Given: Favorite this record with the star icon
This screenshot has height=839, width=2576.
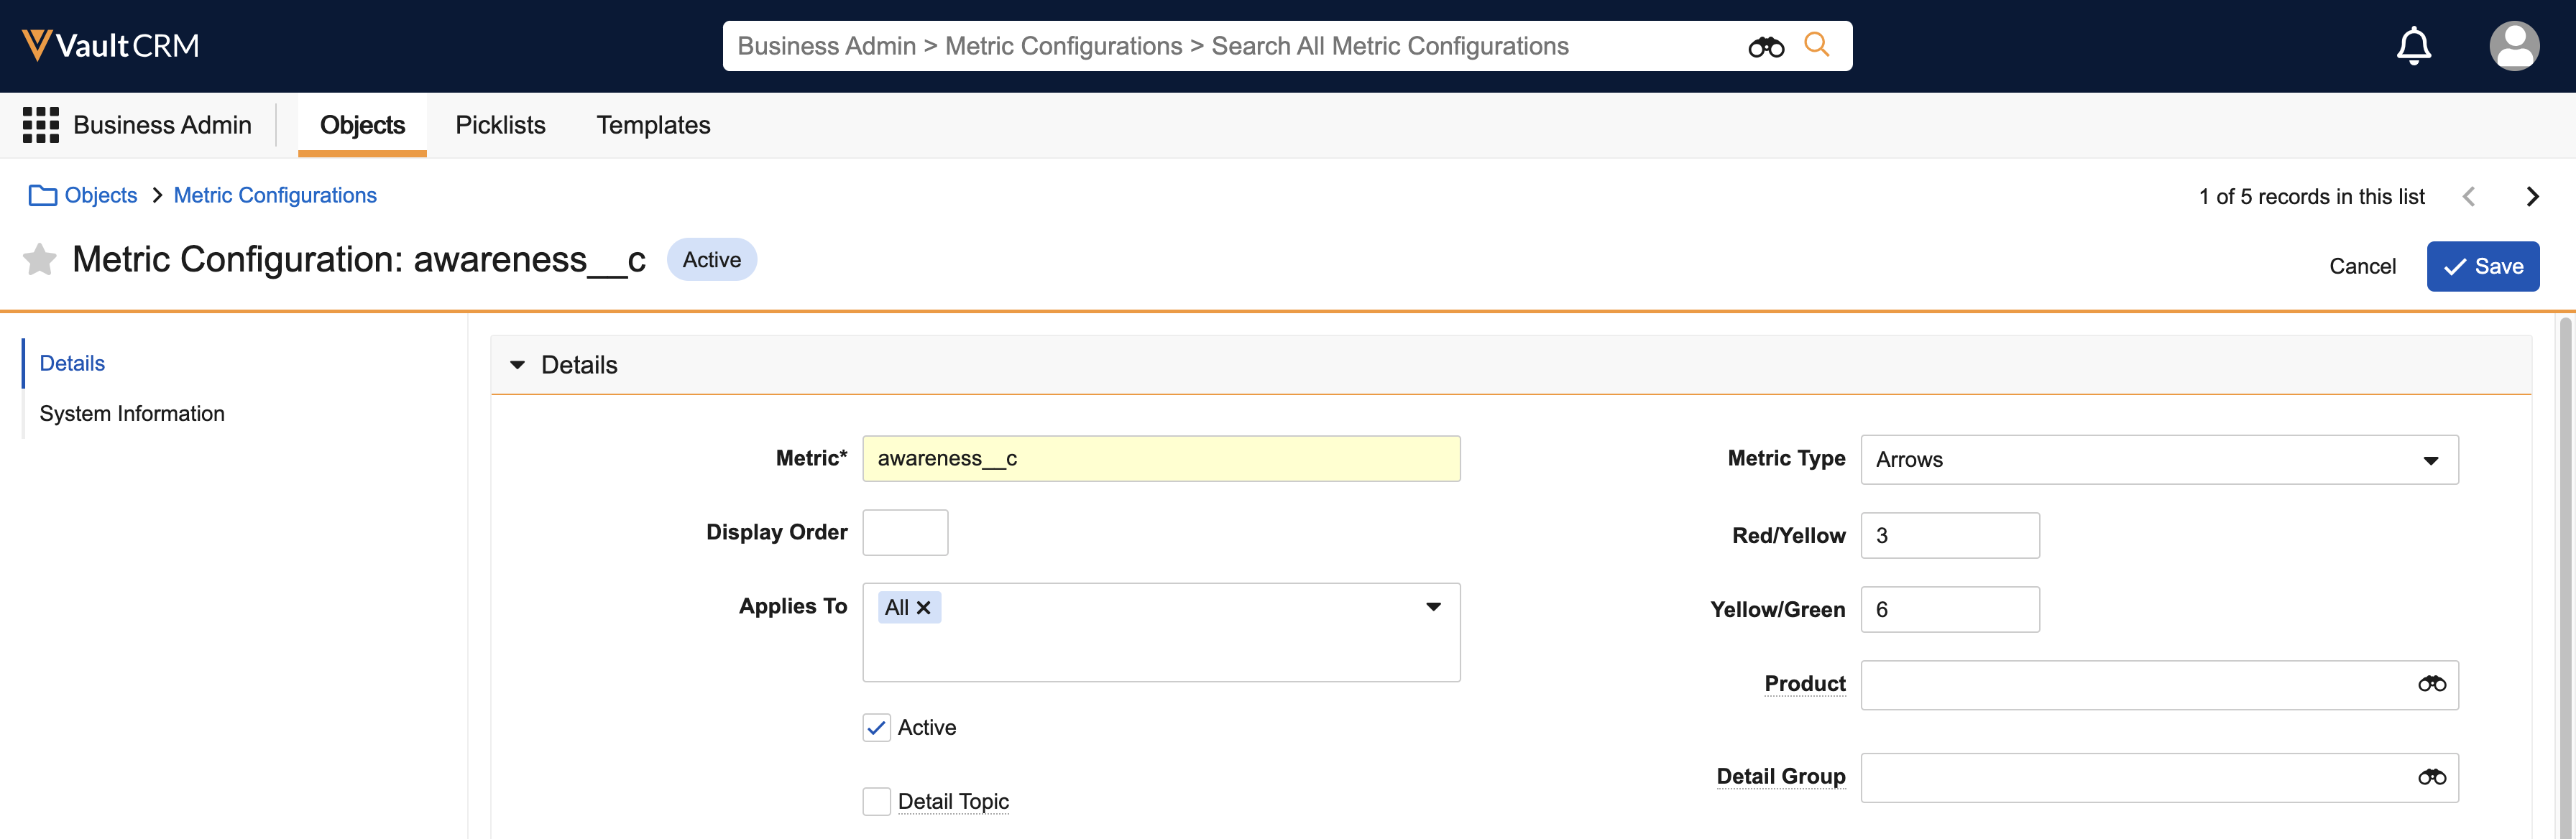Looking at the screenshot, I should click(40, 260).
